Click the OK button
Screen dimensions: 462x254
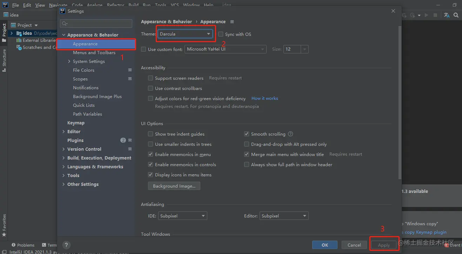click(x=325, y=245)
